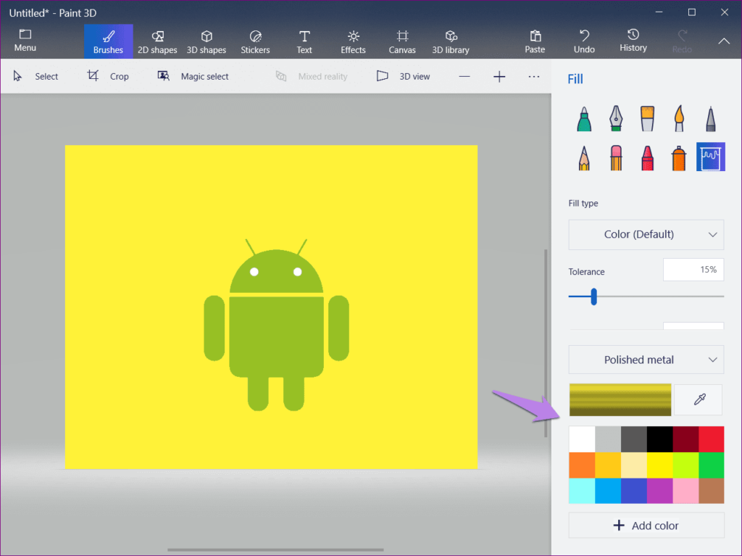Open the History panel
The image size is (742, 556).
pos(633,41)
